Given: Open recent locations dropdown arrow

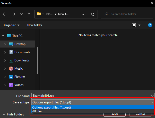Looking at the screenshot, I should pos(21,14).
